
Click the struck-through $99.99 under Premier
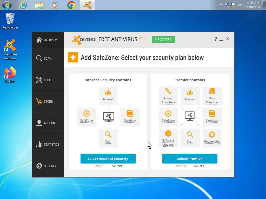coord(181,166)
